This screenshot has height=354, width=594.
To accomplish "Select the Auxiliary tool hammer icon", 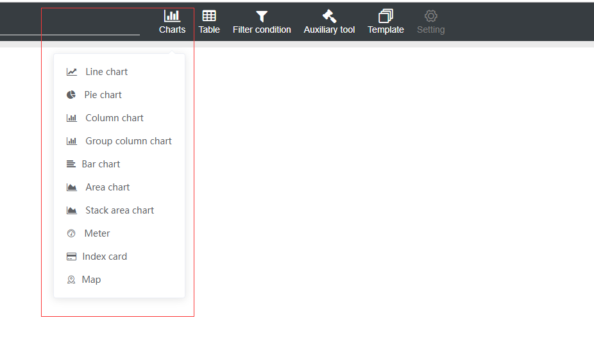I will coord(329,16).
